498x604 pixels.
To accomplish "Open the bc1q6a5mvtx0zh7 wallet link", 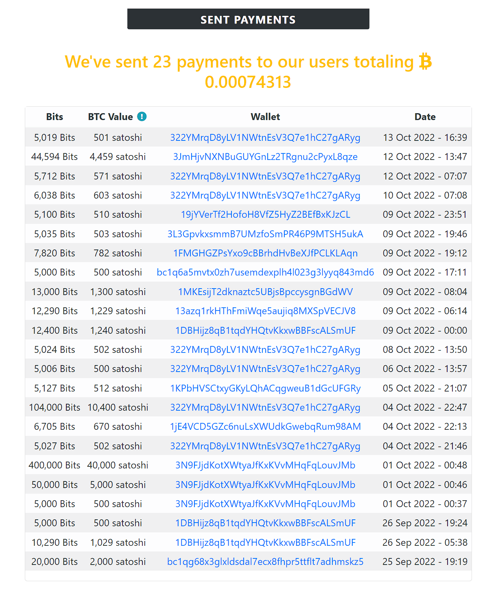I will [265, 272].
